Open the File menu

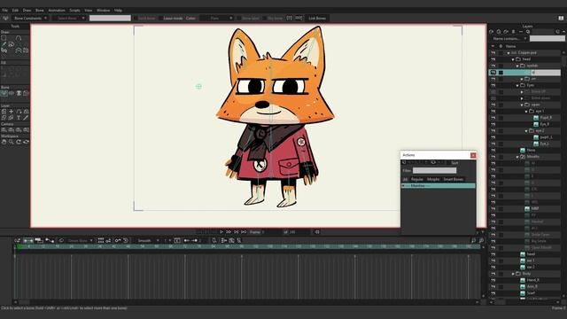[4, 11]
